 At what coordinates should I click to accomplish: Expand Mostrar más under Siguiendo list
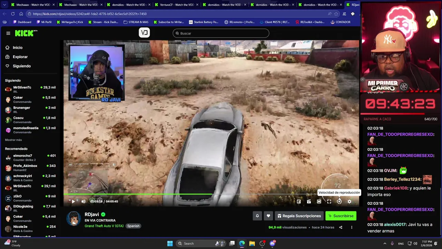click(x=13, y=140)
